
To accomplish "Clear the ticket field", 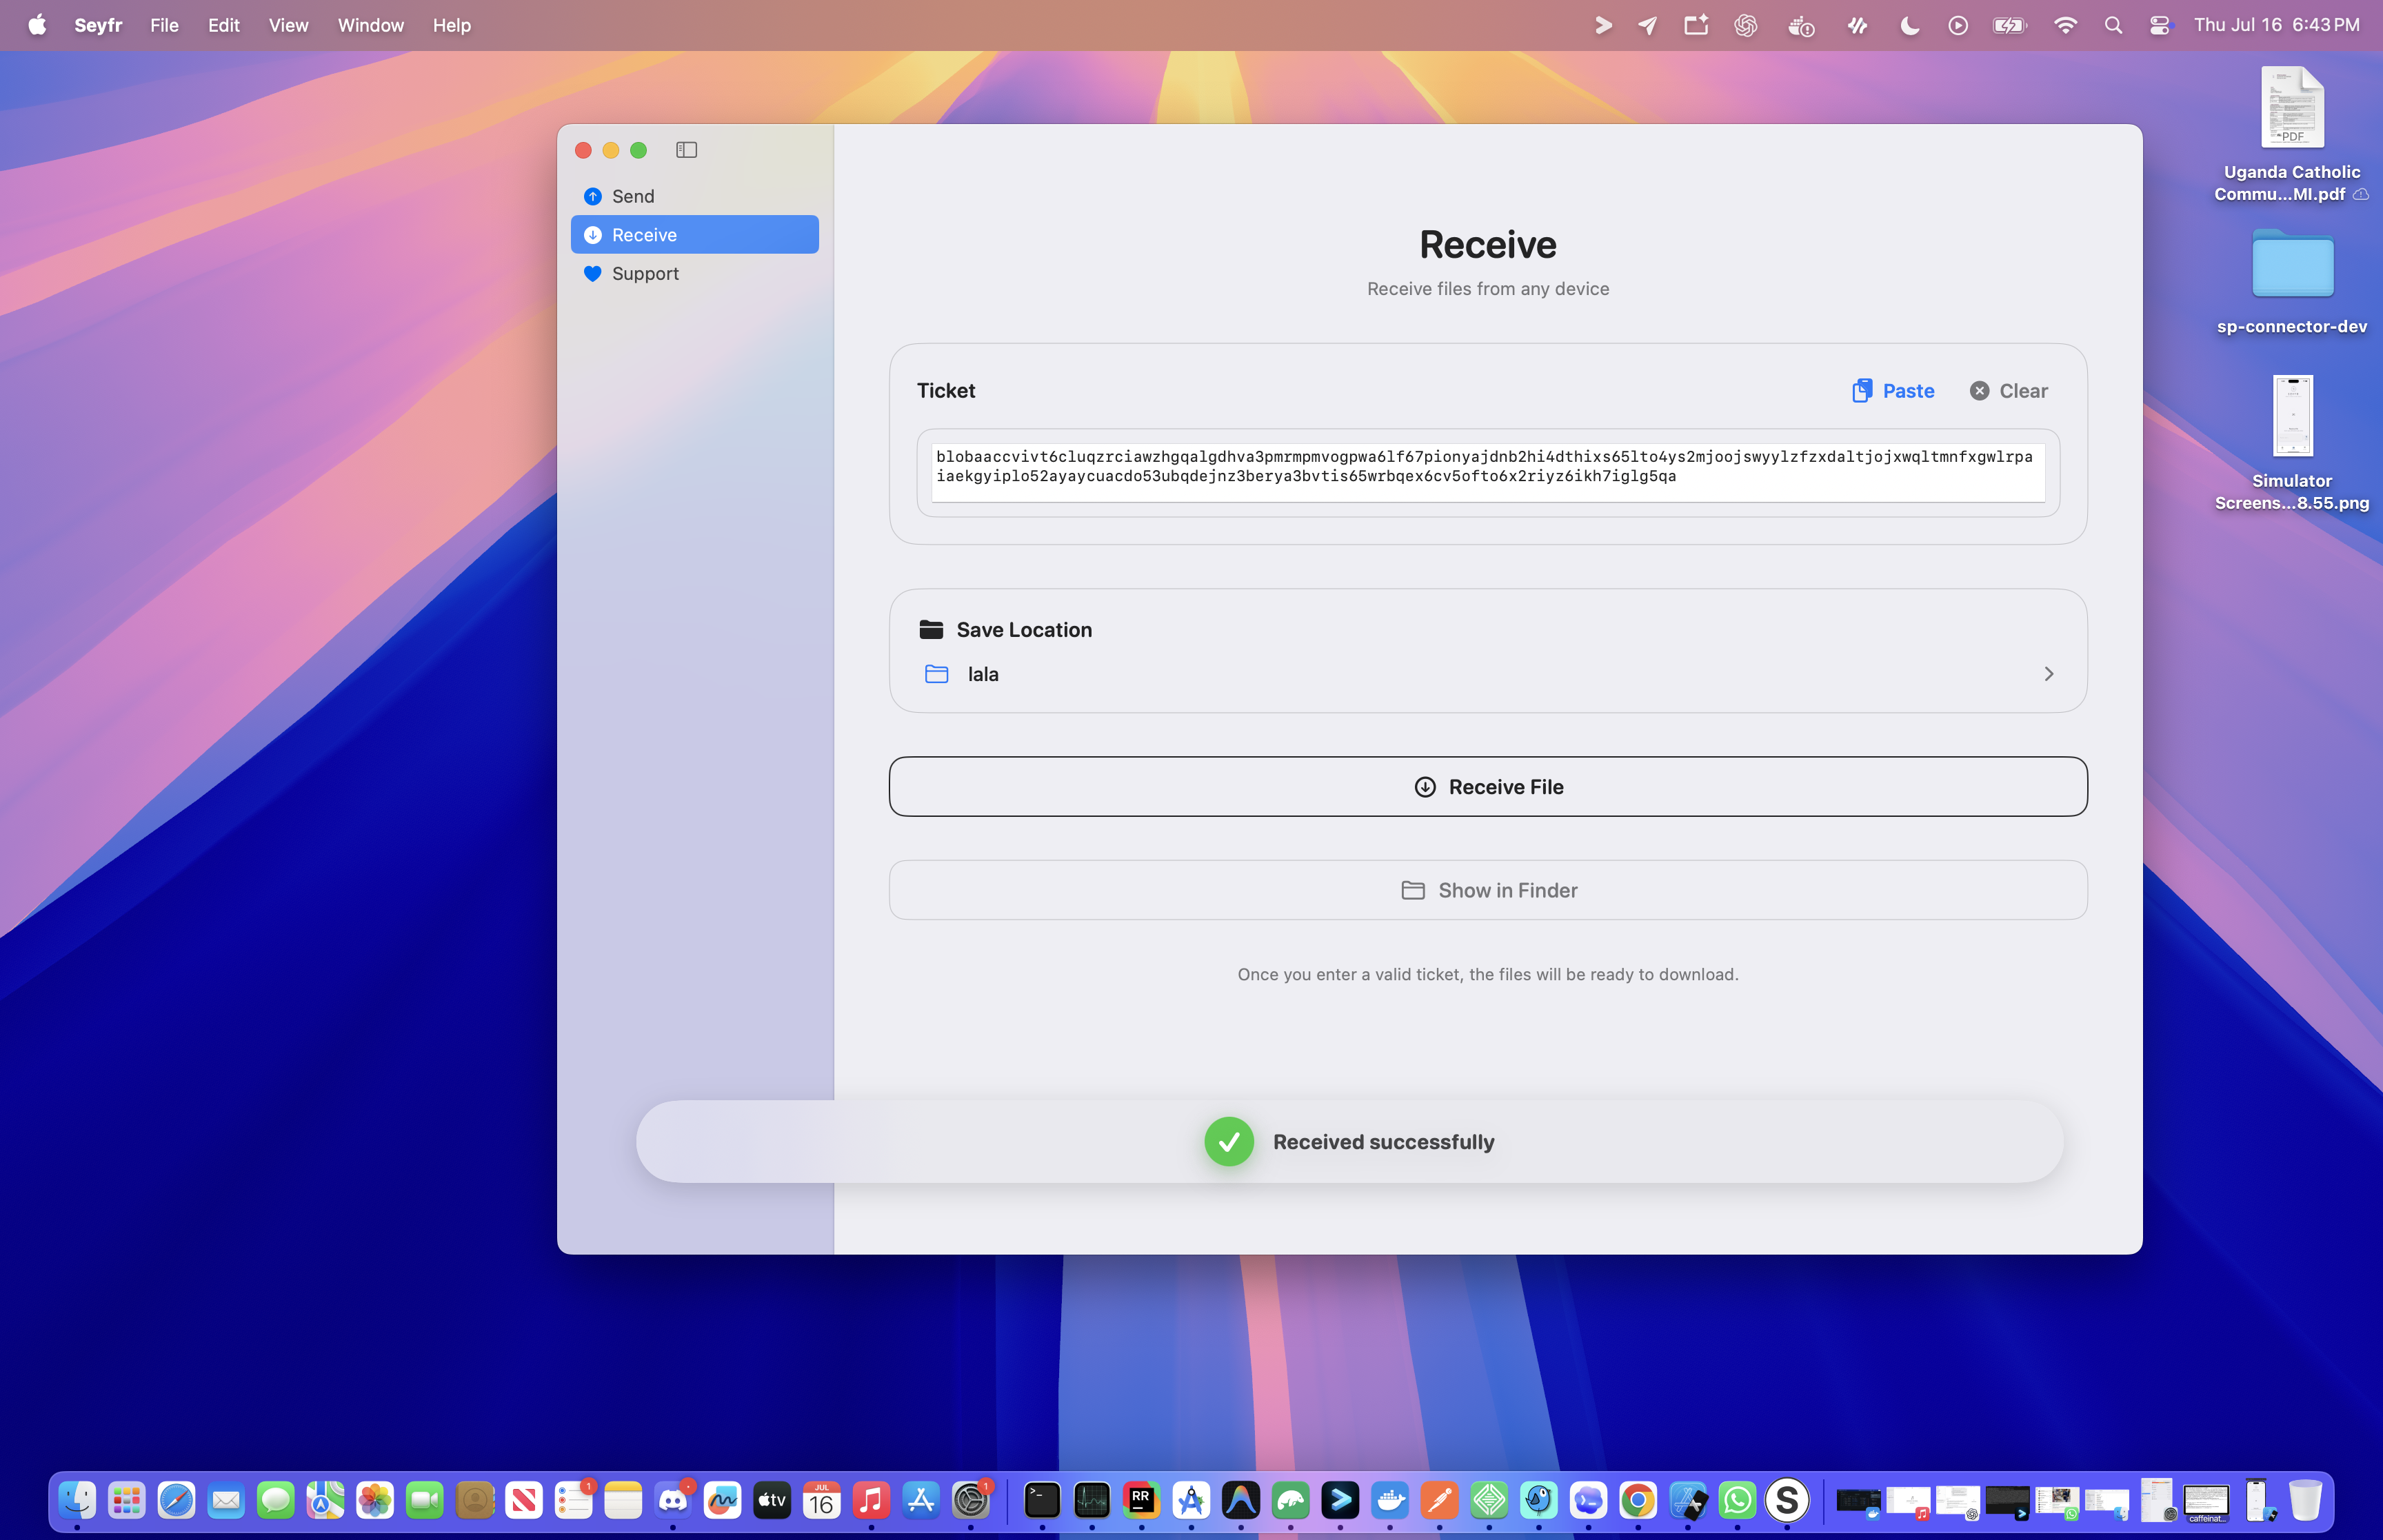I will (x=2008, y=391).
